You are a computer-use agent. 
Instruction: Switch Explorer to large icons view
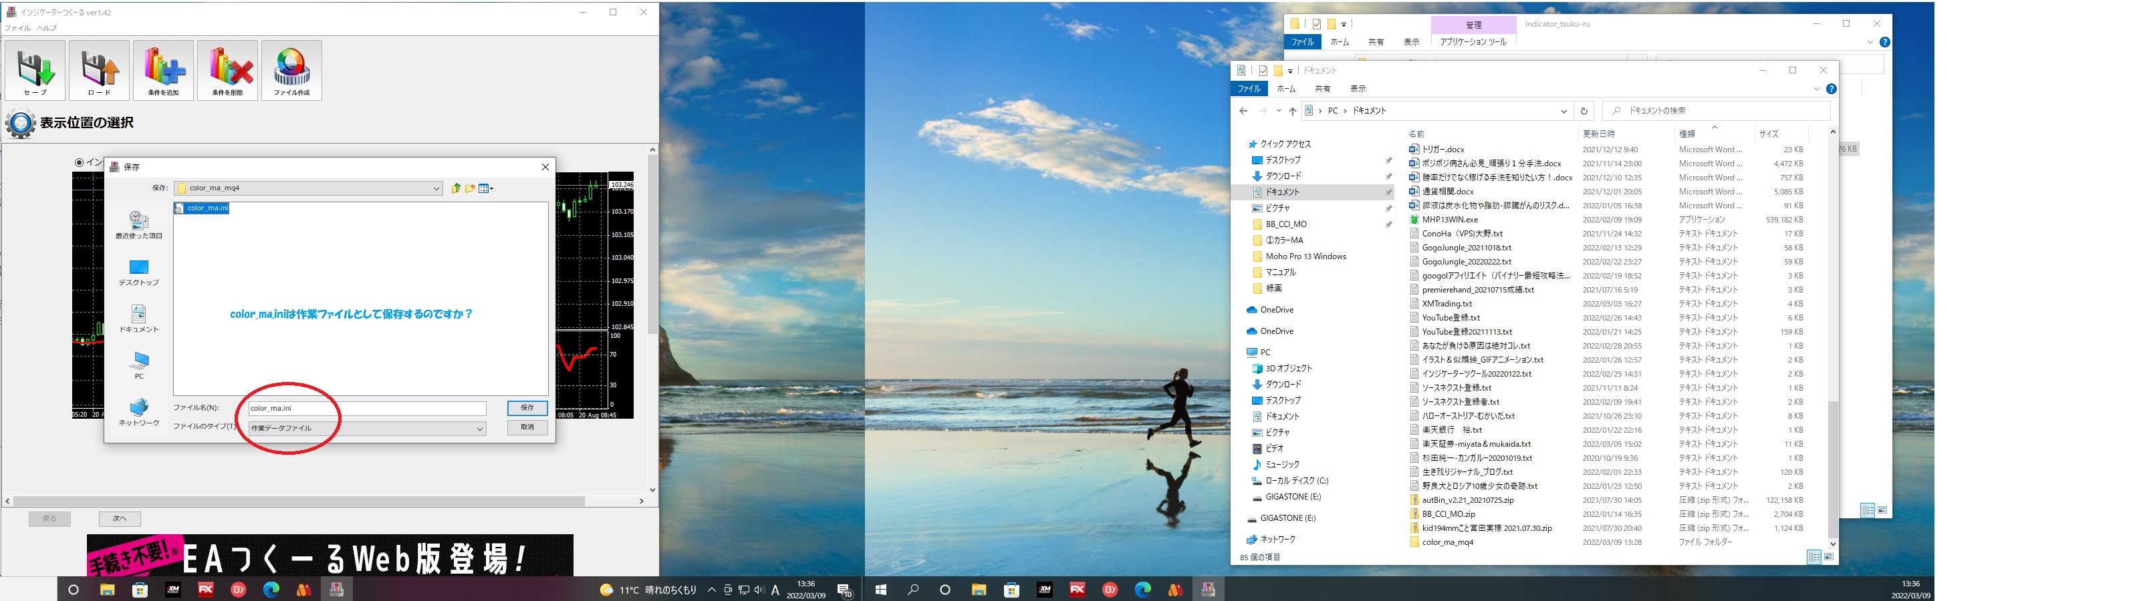pos(1828,557)
